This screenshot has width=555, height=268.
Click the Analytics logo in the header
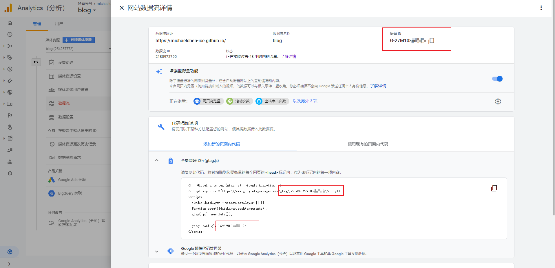point(8,8)
